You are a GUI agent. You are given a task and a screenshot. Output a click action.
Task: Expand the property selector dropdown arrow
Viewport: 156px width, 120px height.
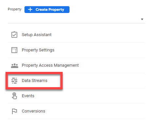[142, 19]
